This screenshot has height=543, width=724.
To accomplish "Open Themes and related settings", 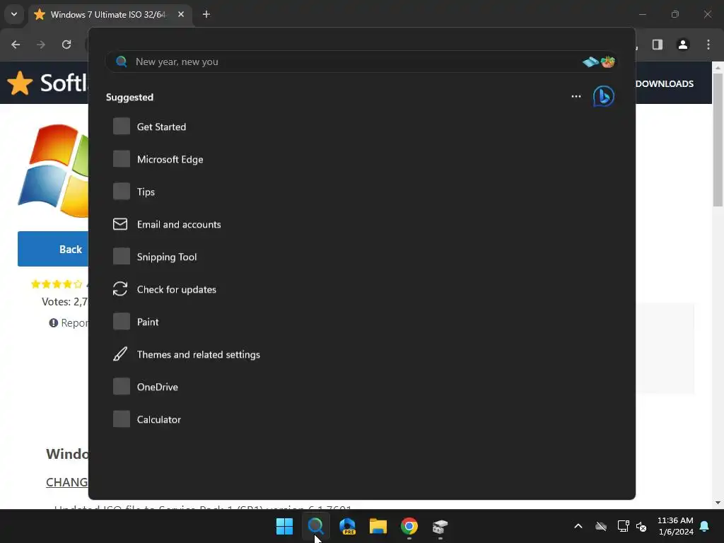I will click(x=199, y=355).
